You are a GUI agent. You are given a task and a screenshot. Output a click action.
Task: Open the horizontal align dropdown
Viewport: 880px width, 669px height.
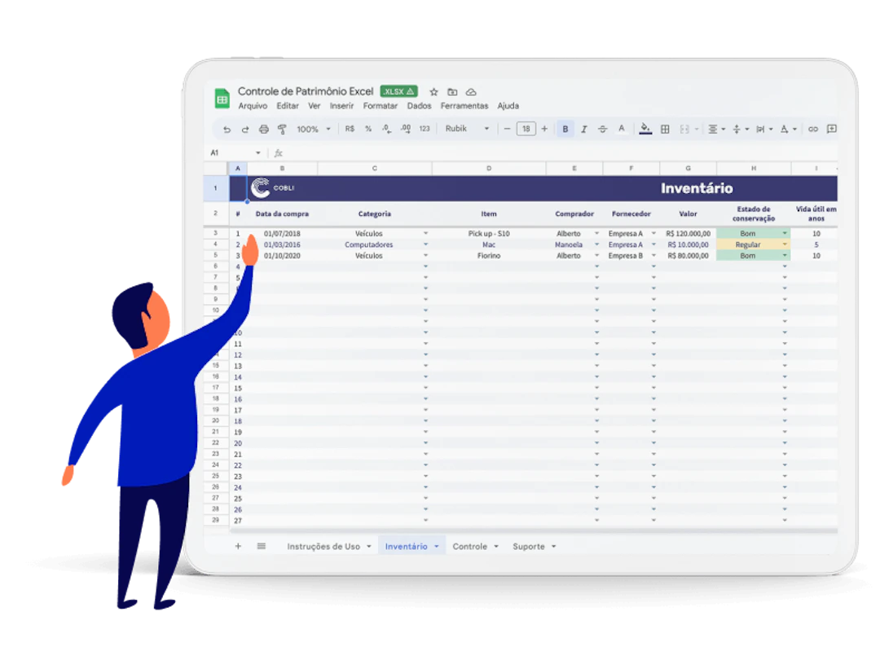716,129
